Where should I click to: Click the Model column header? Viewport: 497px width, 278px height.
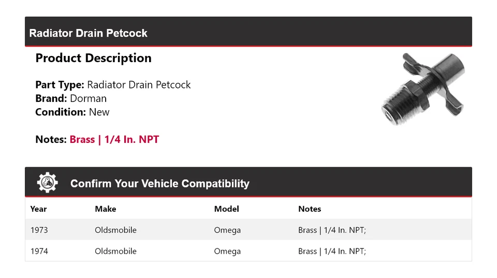click(226, 209)
